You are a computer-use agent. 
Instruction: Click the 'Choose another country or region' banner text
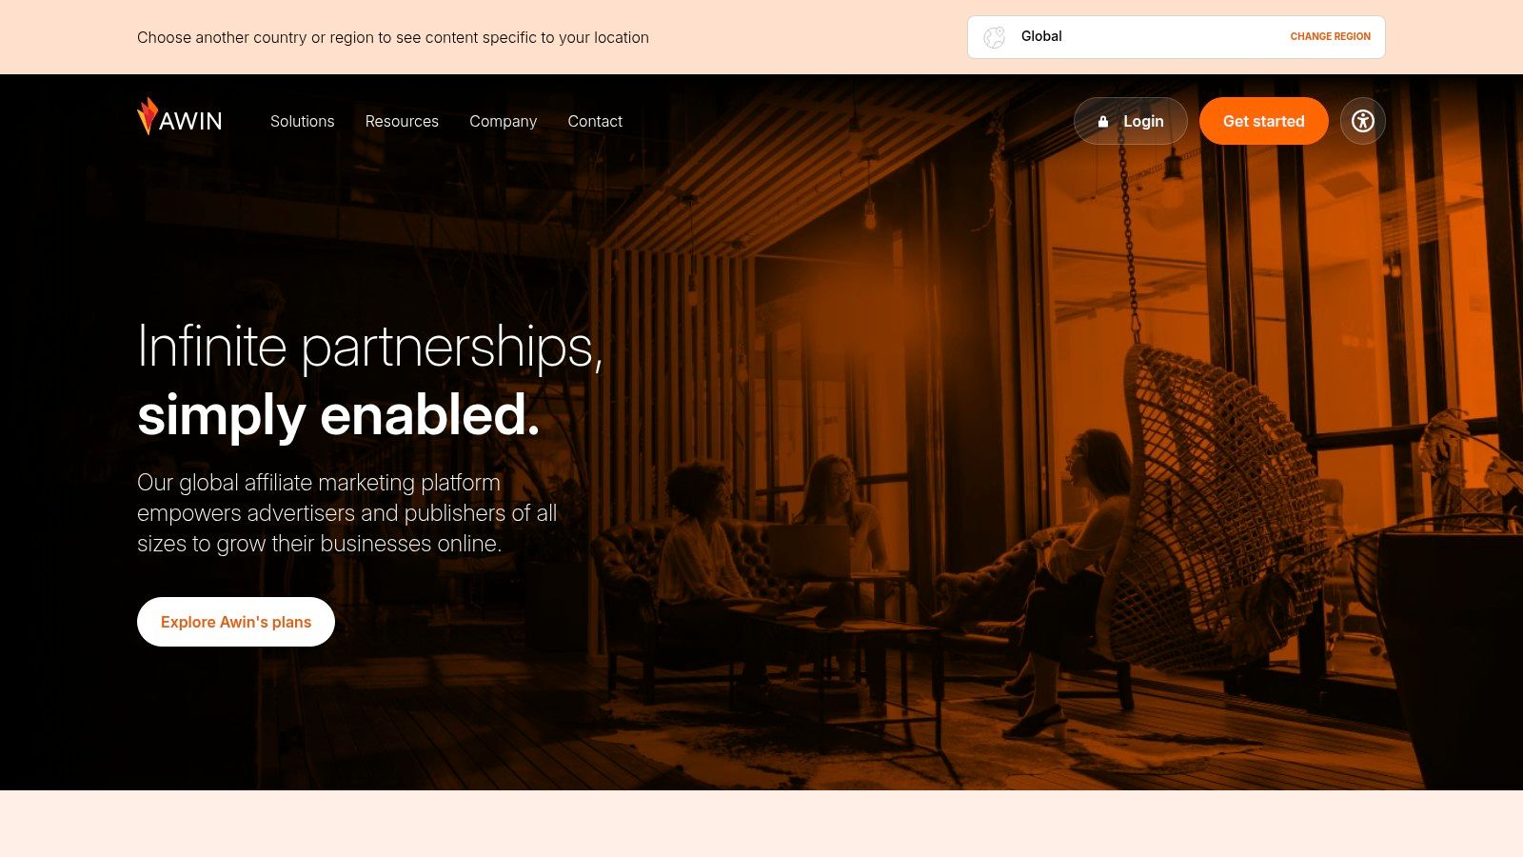tap(393, 37)
